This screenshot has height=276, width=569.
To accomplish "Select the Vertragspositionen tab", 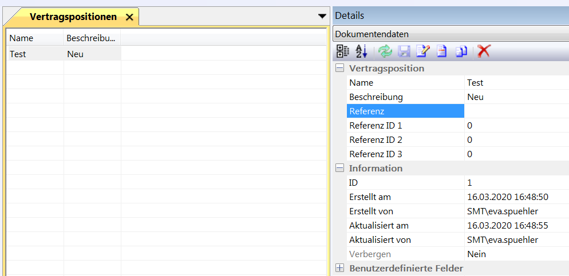I will tap(73, 17).
